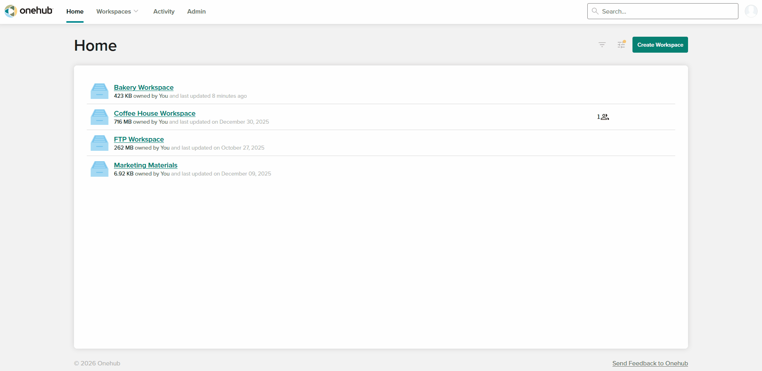Image resolution: width=762 pixels, height=371 pixels.
Task: Expand the Workspaces dropdown menu
Action: tap(117, 12)
